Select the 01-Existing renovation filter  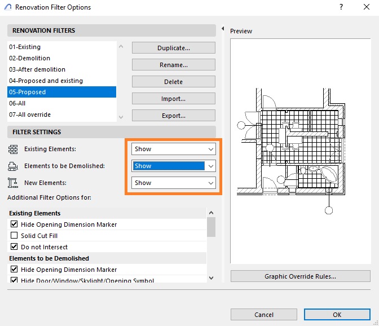(61, 47)
